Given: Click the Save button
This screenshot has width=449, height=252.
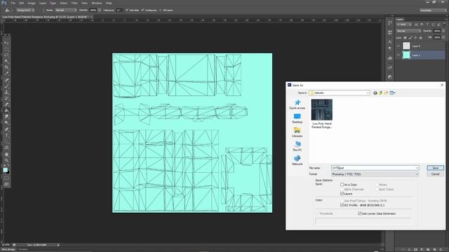Looking at the screenshot, I should pos(435,168).
